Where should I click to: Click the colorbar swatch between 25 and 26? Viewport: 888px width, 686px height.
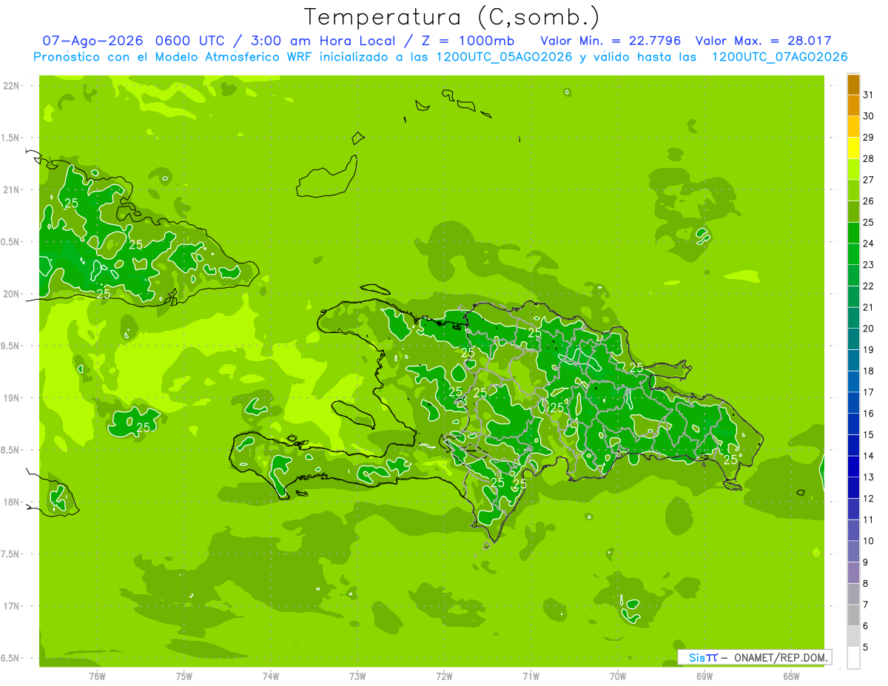(x=853, y=212)
